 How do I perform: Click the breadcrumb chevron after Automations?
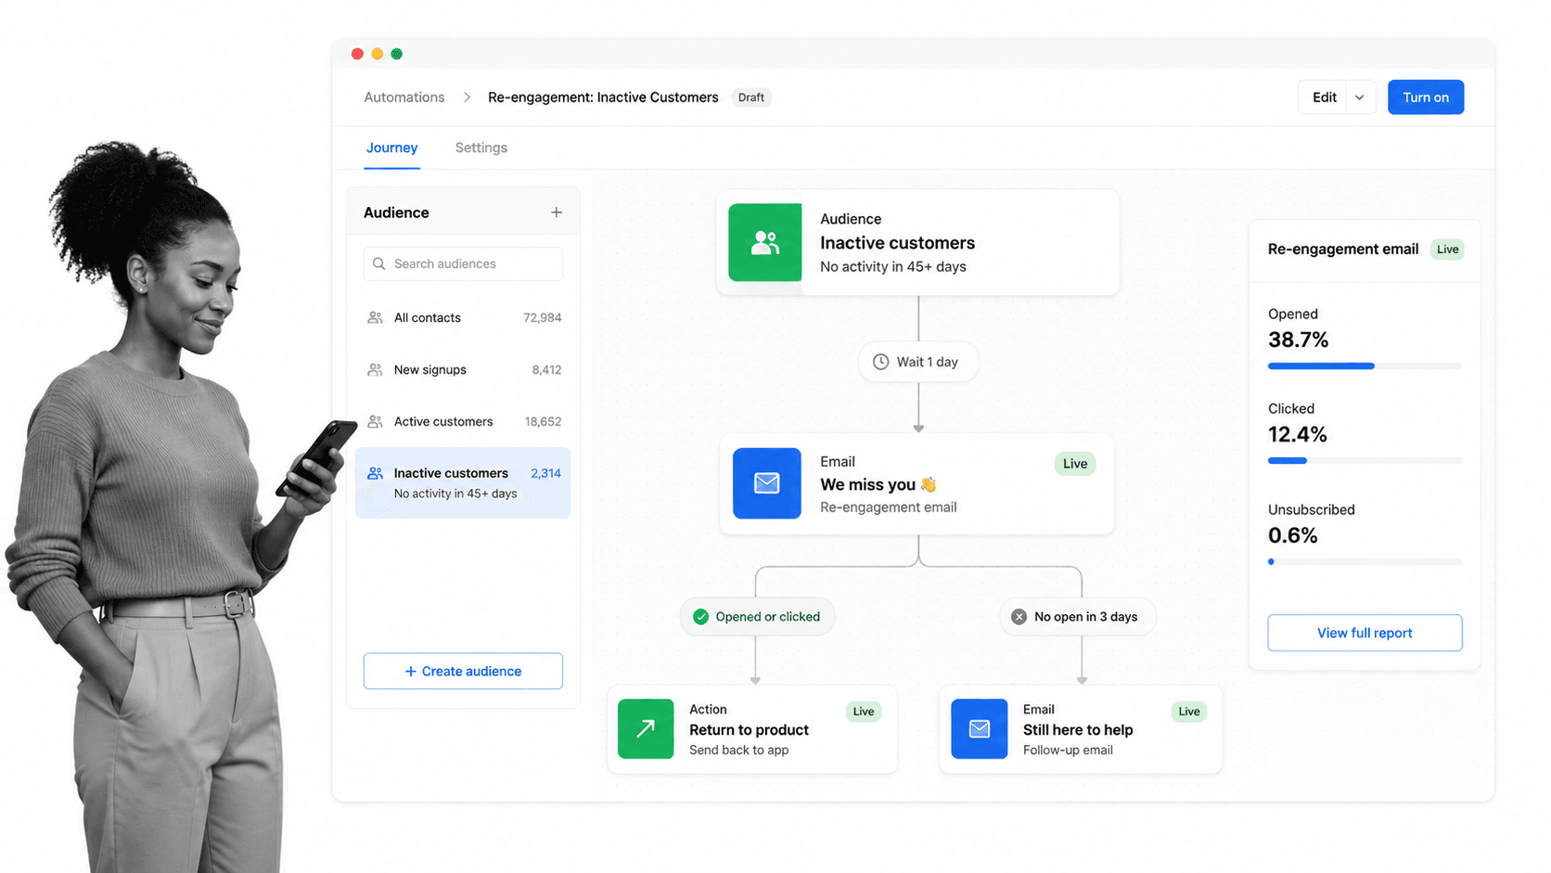click(x=468, y=97)
